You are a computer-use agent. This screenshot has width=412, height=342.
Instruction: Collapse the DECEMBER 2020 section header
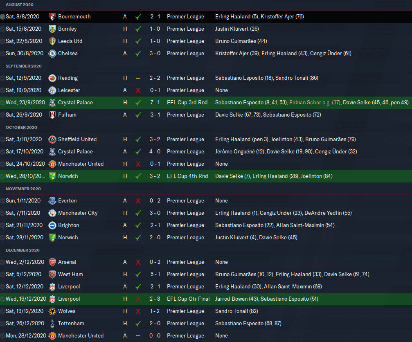click(23, 250)
